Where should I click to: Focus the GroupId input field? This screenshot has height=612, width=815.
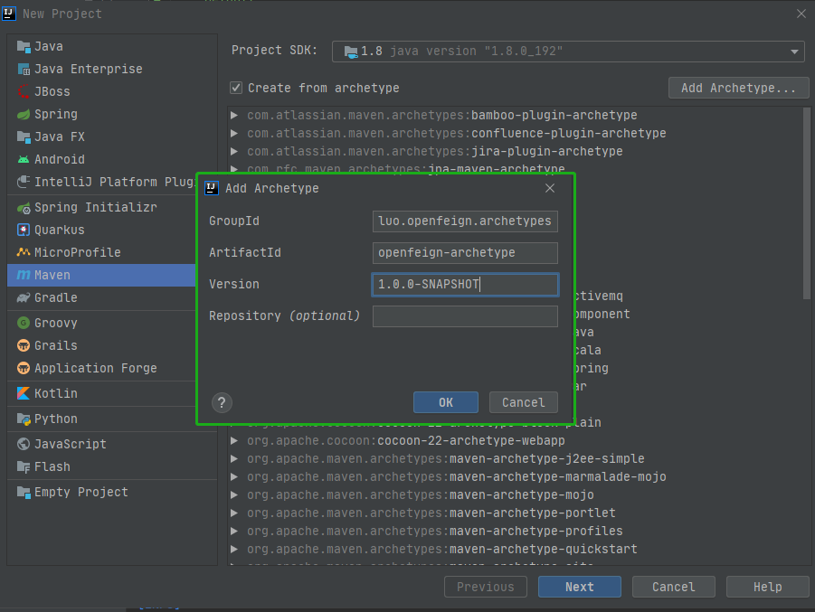465,221
